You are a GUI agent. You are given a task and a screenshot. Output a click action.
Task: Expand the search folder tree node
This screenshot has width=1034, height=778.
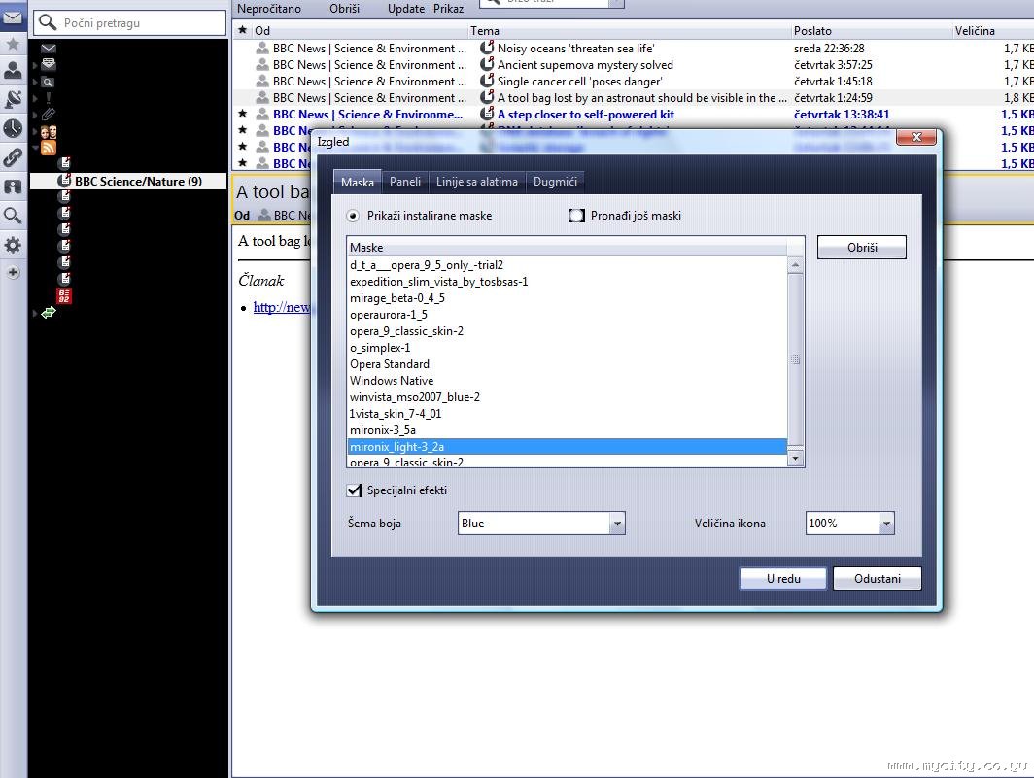[35, 82]
